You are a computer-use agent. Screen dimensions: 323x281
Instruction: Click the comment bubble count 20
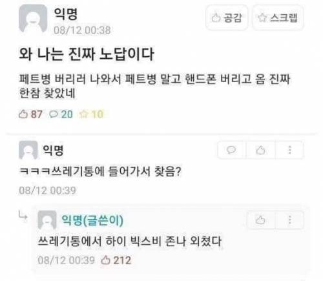tap(61, 114)
